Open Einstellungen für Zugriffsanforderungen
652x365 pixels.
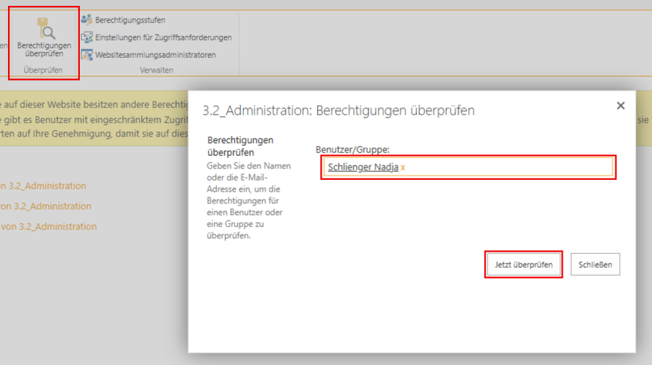click(x=163, y=37)
